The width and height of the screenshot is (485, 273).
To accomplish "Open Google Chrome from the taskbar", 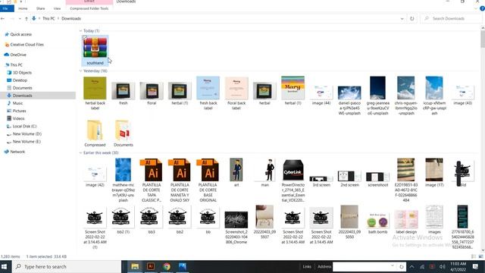I will pos(167,266).
